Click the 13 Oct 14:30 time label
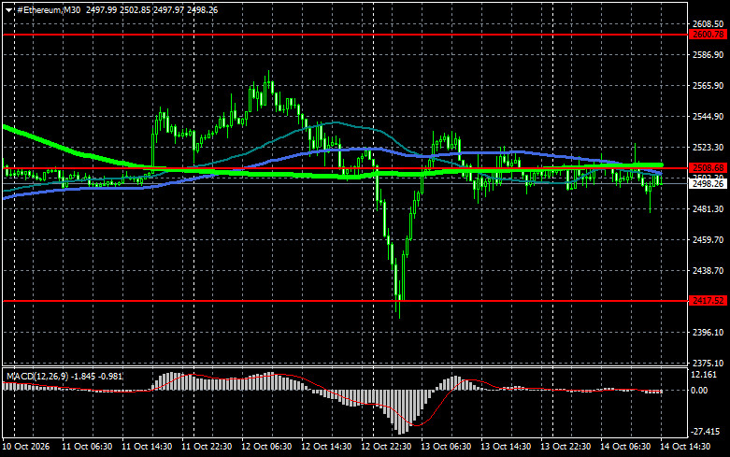The width and height of the screenshot is (730, 457). coord(506,447)
